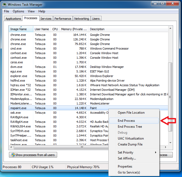Select the chrome.exe row using 79.852 K
Screen dimensions: 182x177
click(89, 44)
